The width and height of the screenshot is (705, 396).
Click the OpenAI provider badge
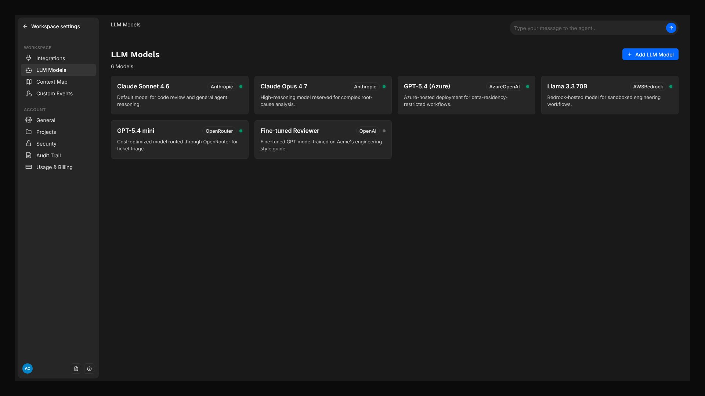368,131
